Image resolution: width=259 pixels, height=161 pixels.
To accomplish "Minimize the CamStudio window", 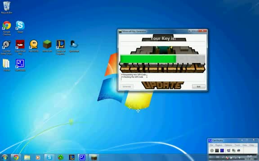I will (x=242, y=140).
